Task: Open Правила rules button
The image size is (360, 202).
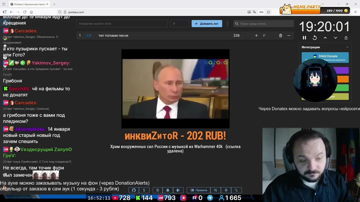Action: click(x=199, y=190)
